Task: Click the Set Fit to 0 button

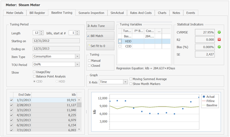Action: pyautogui.click(x=100, y=46)
